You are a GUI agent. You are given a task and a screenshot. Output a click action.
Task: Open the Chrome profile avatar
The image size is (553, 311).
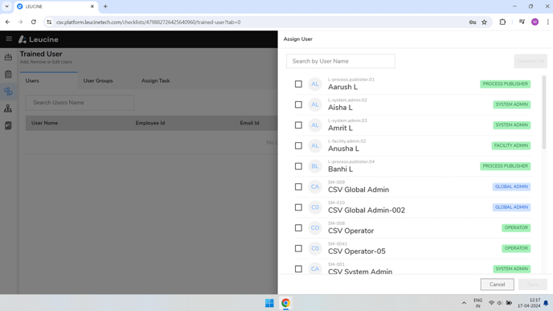point(535,22)
